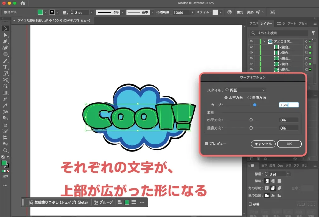Screen dimensions: 319x217
Task: Open the Gradient tool
Action: [x=5, y=92]
